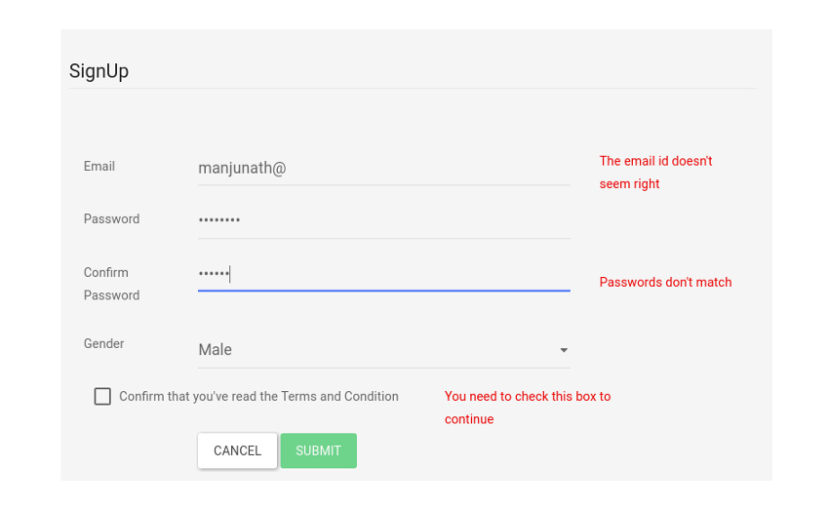Click the Confirm Password label text
Image resolution: width=829 pixels, height=507 pixels.
coord(111,284)
